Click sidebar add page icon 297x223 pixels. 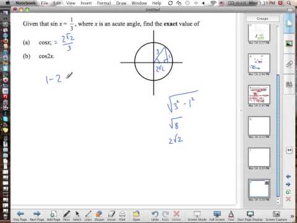[288, 191]
